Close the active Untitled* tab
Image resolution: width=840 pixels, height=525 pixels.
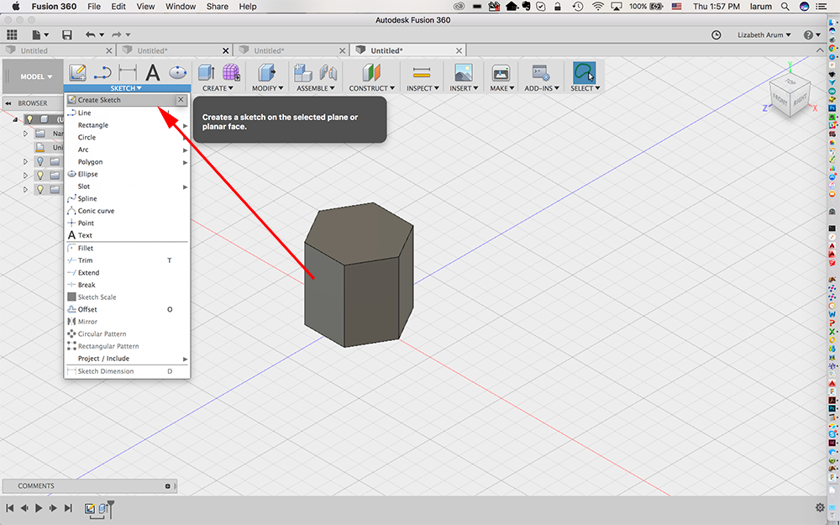tap(459, 51)
